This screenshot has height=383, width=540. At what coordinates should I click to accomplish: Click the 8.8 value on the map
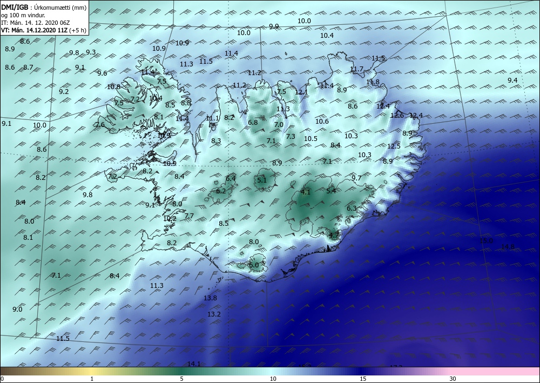(x=186, y=103)
